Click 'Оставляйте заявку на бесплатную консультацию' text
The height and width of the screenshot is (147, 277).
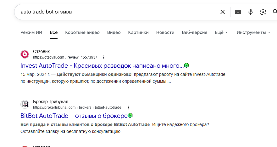(71, 132)
